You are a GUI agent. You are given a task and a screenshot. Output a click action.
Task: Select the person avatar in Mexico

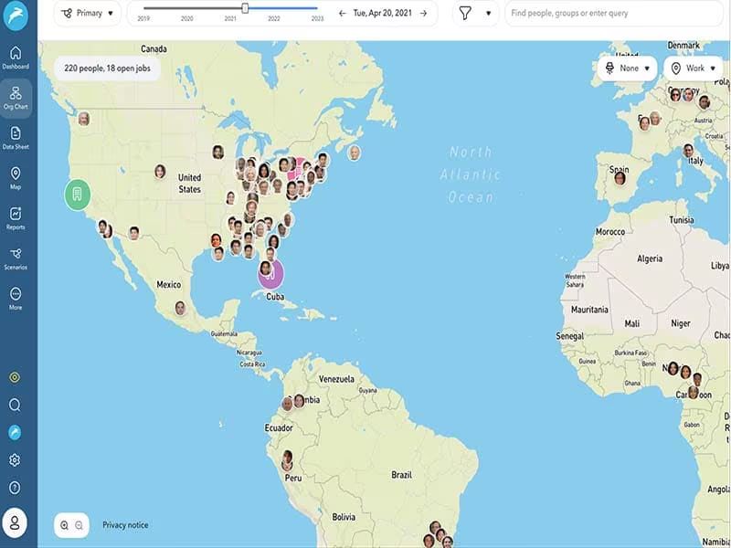pos(180,308)
